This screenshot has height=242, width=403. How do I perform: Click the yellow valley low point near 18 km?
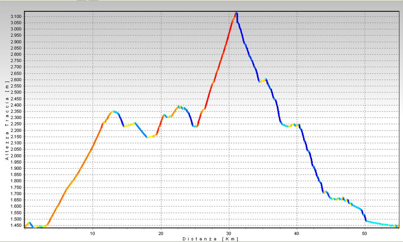tap(148, 137)
